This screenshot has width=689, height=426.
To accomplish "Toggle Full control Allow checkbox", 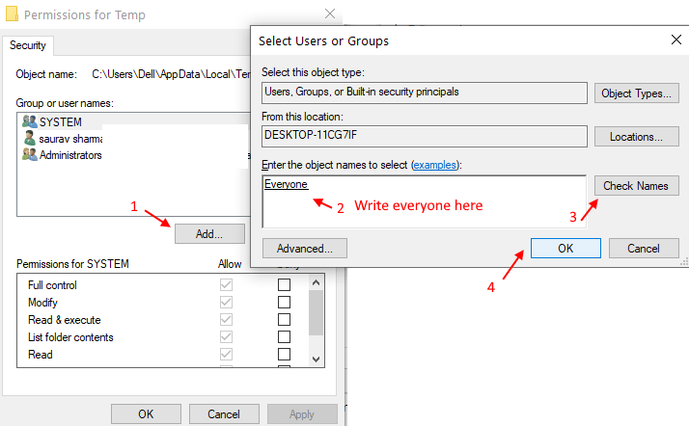I will pyautogui.click(x=227, y=284).
